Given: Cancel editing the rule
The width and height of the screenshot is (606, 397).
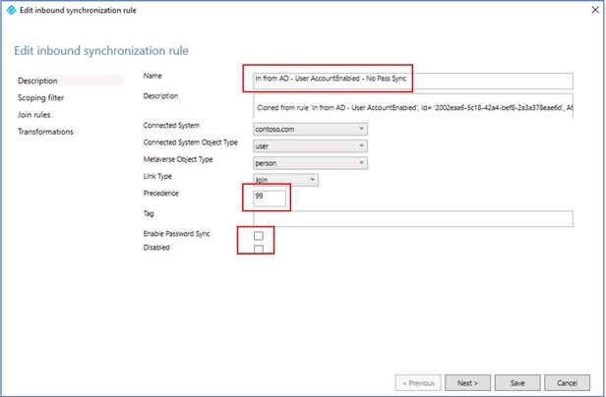Looking at the screenshot, I should point(567,382).
